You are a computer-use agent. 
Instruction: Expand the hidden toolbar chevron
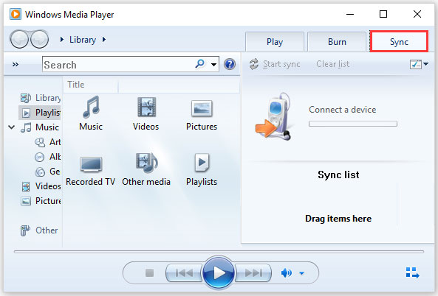pyautogui.click(x=16, y=65)
